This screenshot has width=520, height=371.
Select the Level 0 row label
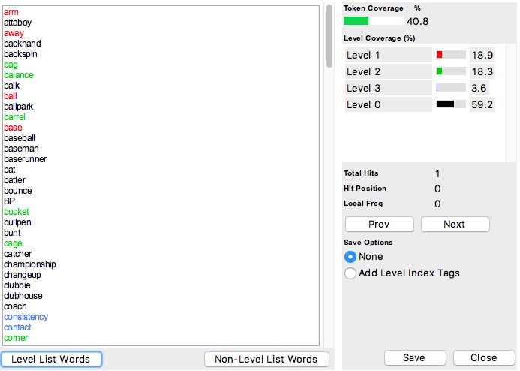point(389,105)
